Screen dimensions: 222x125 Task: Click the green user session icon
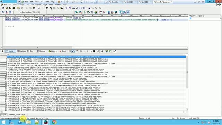(96, 12)
